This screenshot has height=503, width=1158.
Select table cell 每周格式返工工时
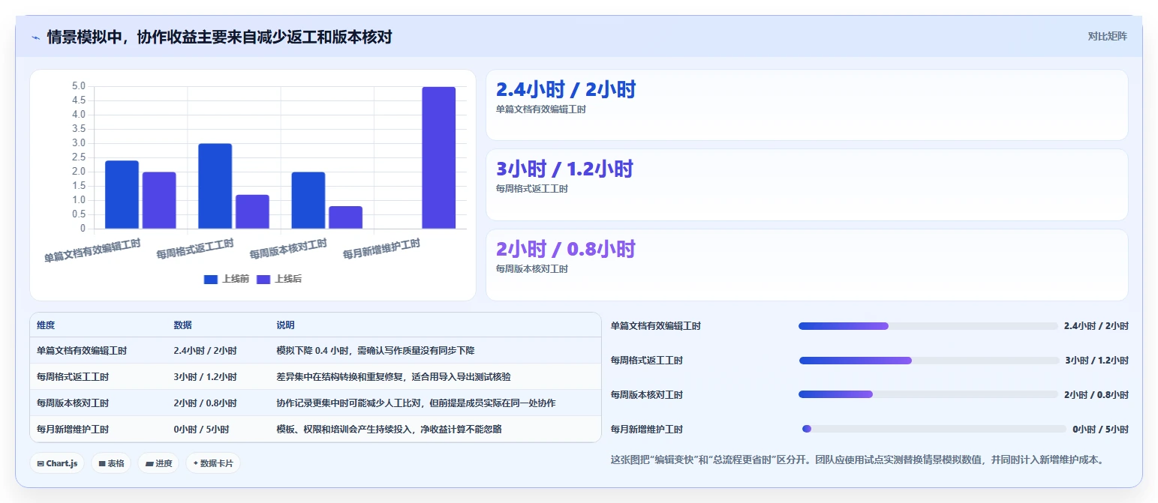click(73, 376)
